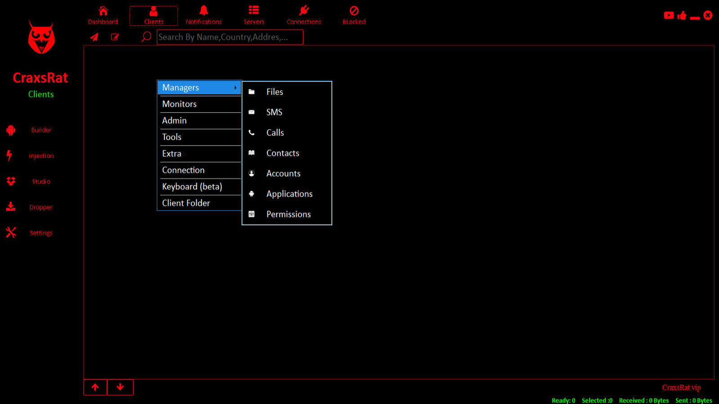Image resolution: width=719 pixels, height=404 pixels.
Task: Click the Injection label in sidebar
Action: click(41, 156)
